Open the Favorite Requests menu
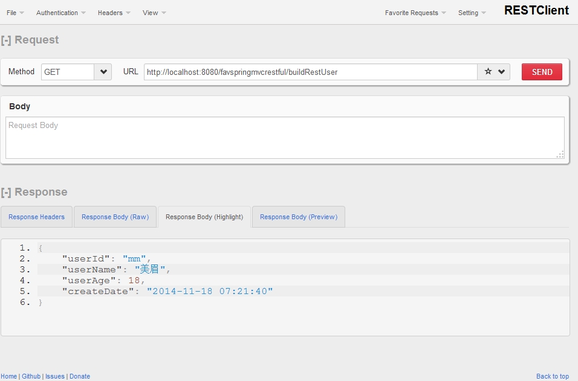The height and width of the screenshot is (381, 578). coord(415,13)
